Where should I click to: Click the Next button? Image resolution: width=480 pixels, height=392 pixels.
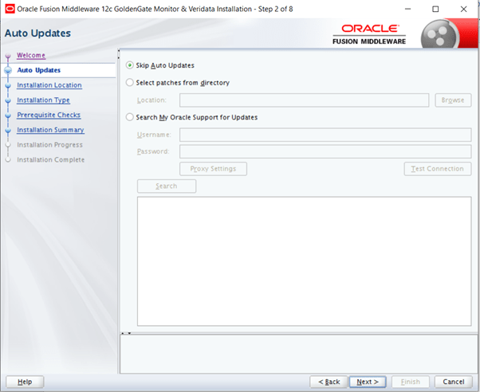click(368, 382)
